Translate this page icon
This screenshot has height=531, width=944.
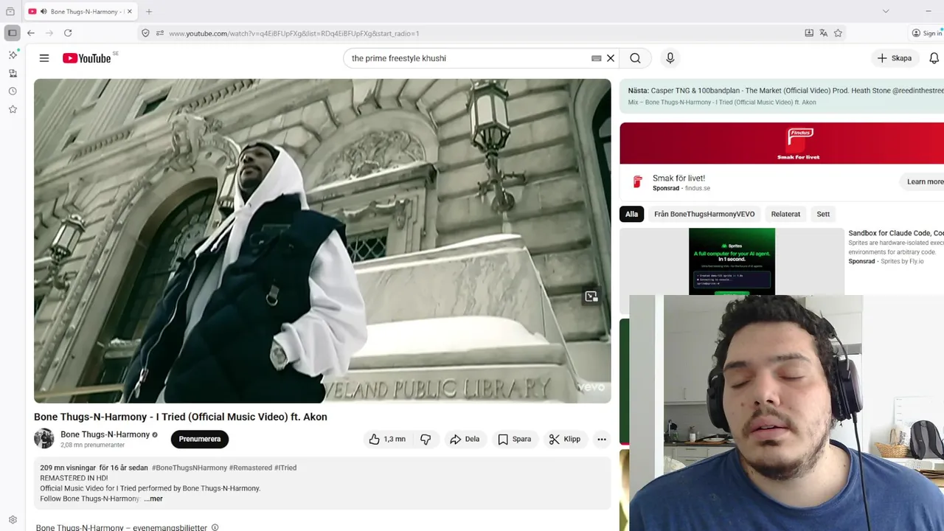[824, 33]
